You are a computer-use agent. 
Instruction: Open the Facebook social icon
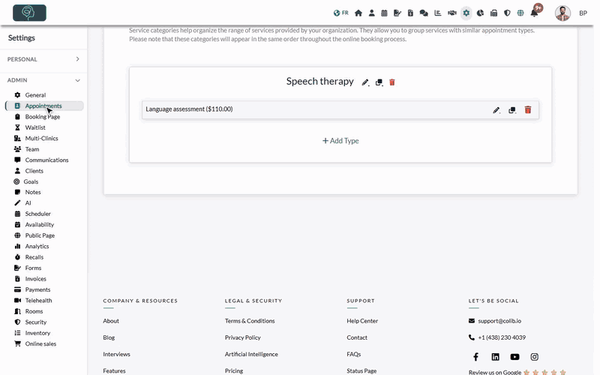(475, 357)
